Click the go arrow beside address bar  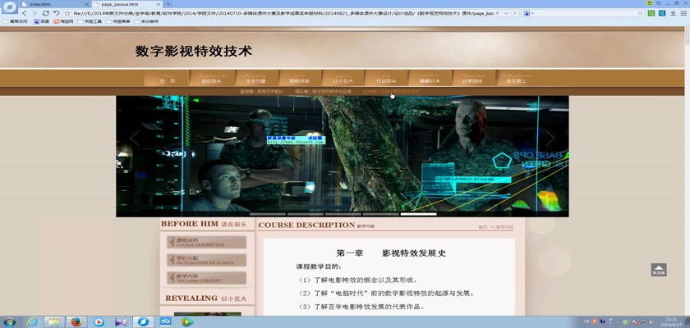click(514, 13)
